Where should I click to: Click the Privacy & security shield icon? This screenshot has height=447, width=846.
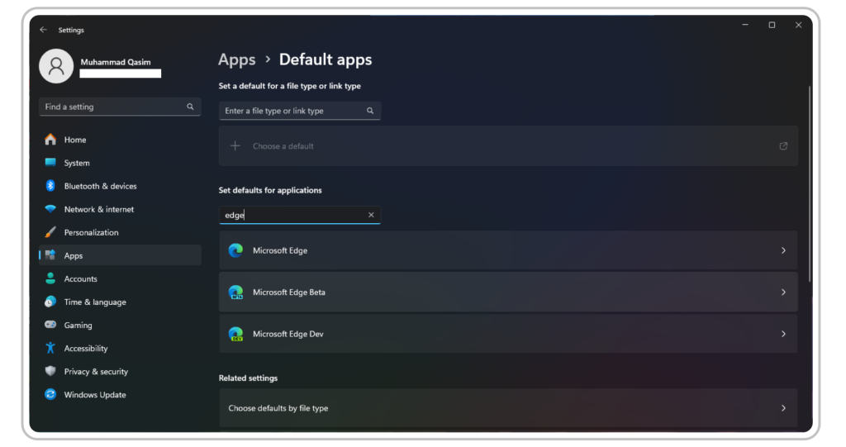tap(50, 372)
